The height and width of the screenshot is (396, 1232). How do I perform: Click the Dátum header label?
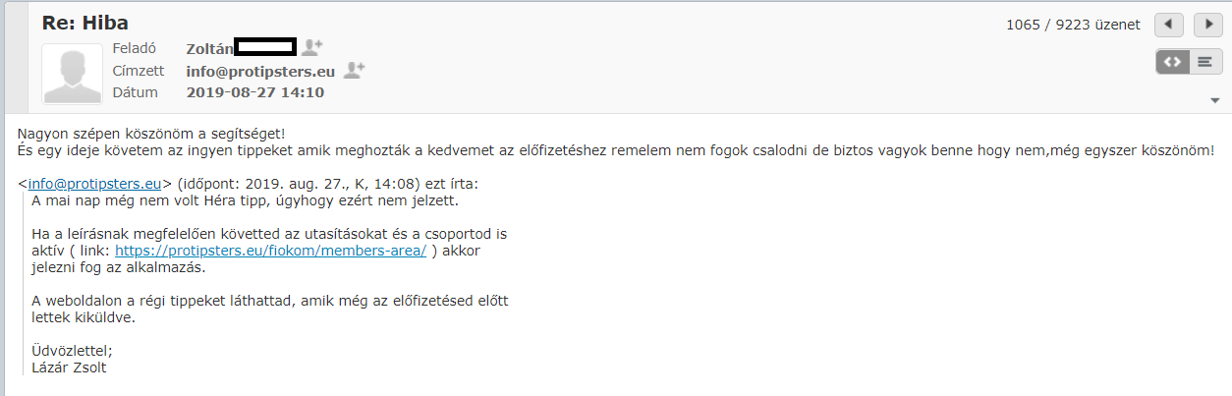click(134, 92)
